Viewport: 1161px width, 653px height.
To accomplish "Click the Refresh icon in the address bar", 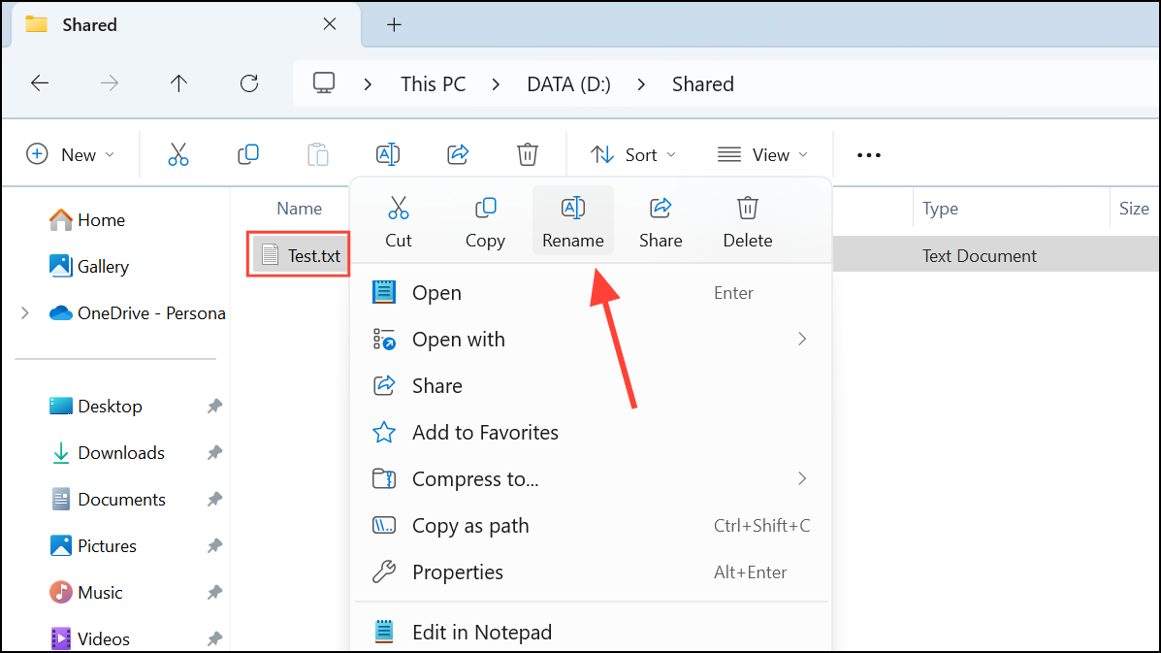I will point(248,83).
